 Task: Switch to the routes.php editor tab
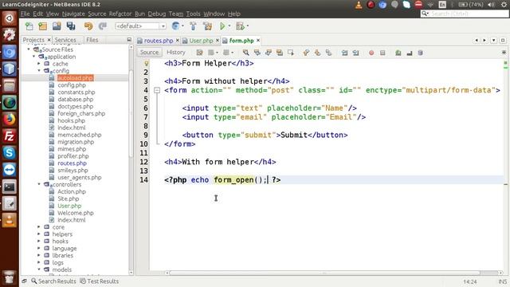(158, 41)
